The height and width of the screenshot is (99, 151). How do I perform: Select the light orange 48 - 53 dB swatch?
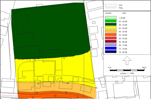(111, 31)
